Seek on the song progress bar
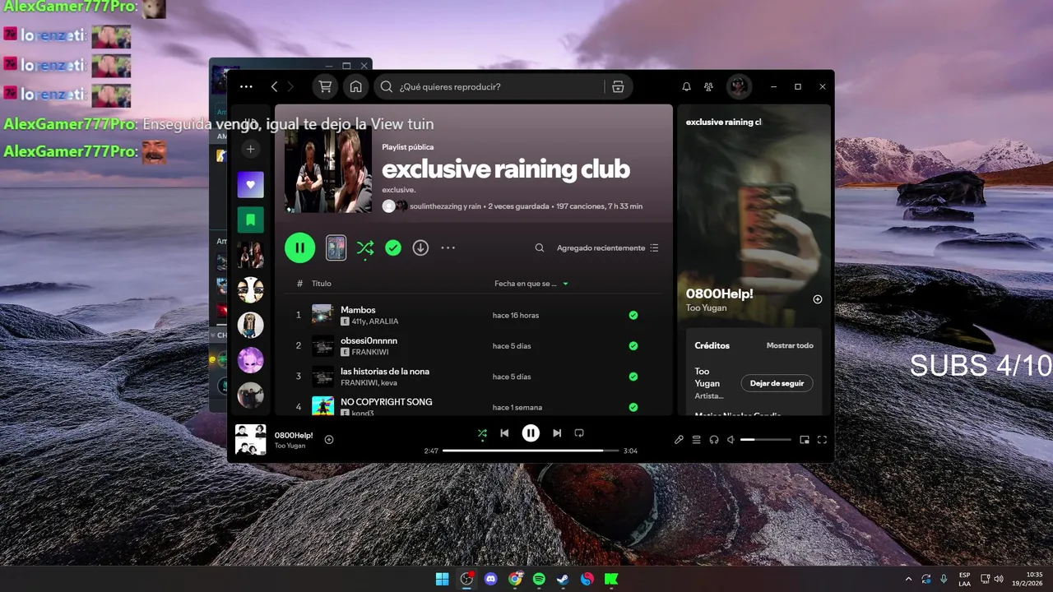Image resolution: width=1053 pixels, height=592 pixels. point(531,451)
